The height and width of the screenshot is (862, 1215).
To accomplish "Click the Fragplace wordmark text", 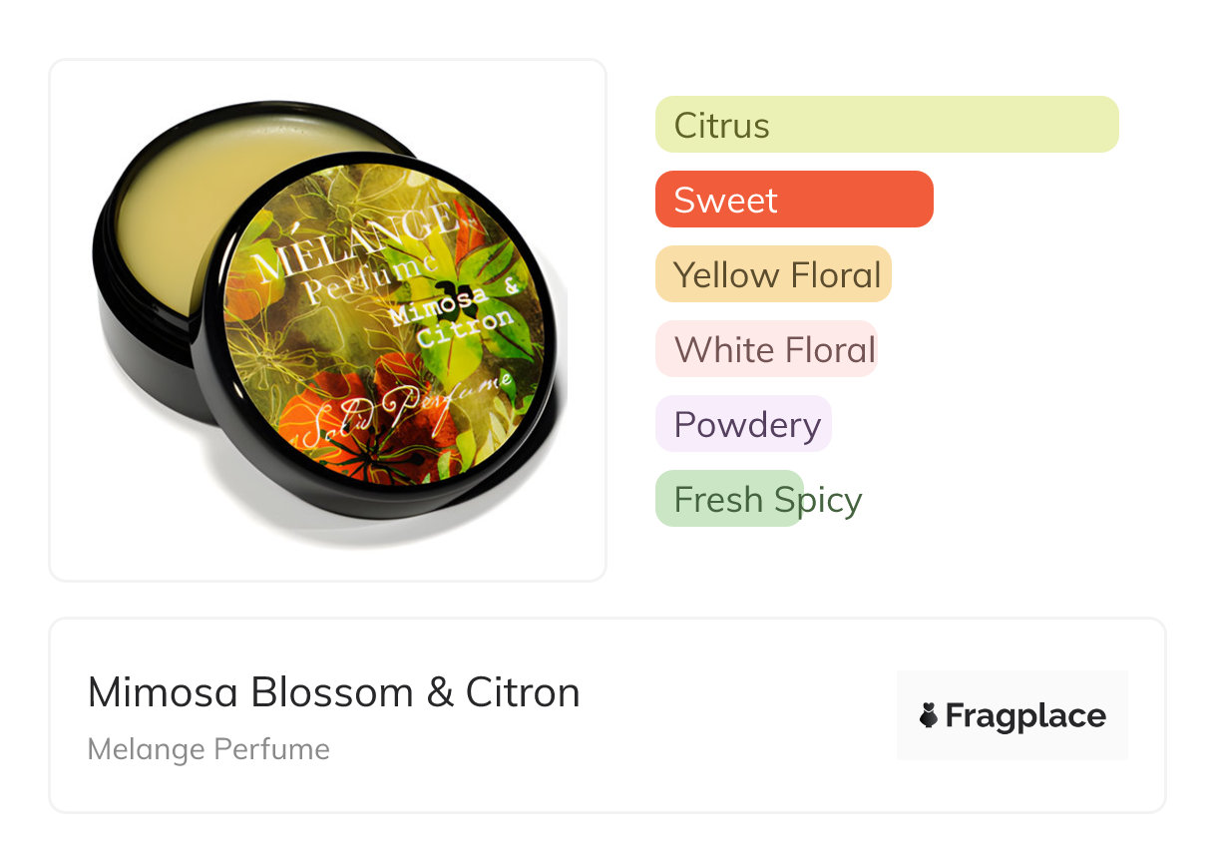I will coord(1024,715).
